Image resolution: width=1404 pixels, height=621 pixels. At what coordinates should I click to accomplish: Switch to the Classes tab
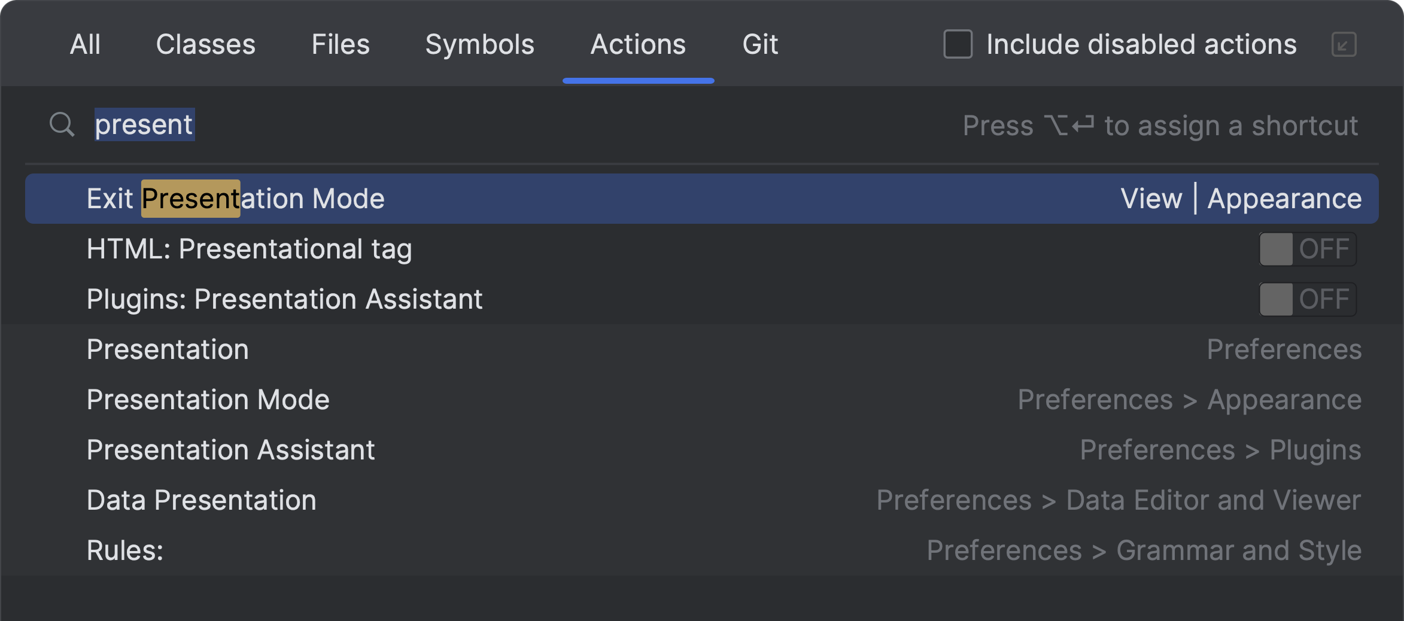205,44
